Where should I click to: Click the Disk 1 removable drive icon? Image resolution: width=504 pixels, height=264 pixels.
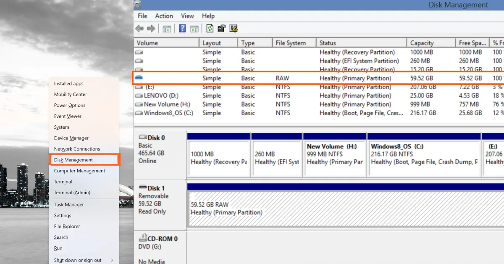(143, 188)
